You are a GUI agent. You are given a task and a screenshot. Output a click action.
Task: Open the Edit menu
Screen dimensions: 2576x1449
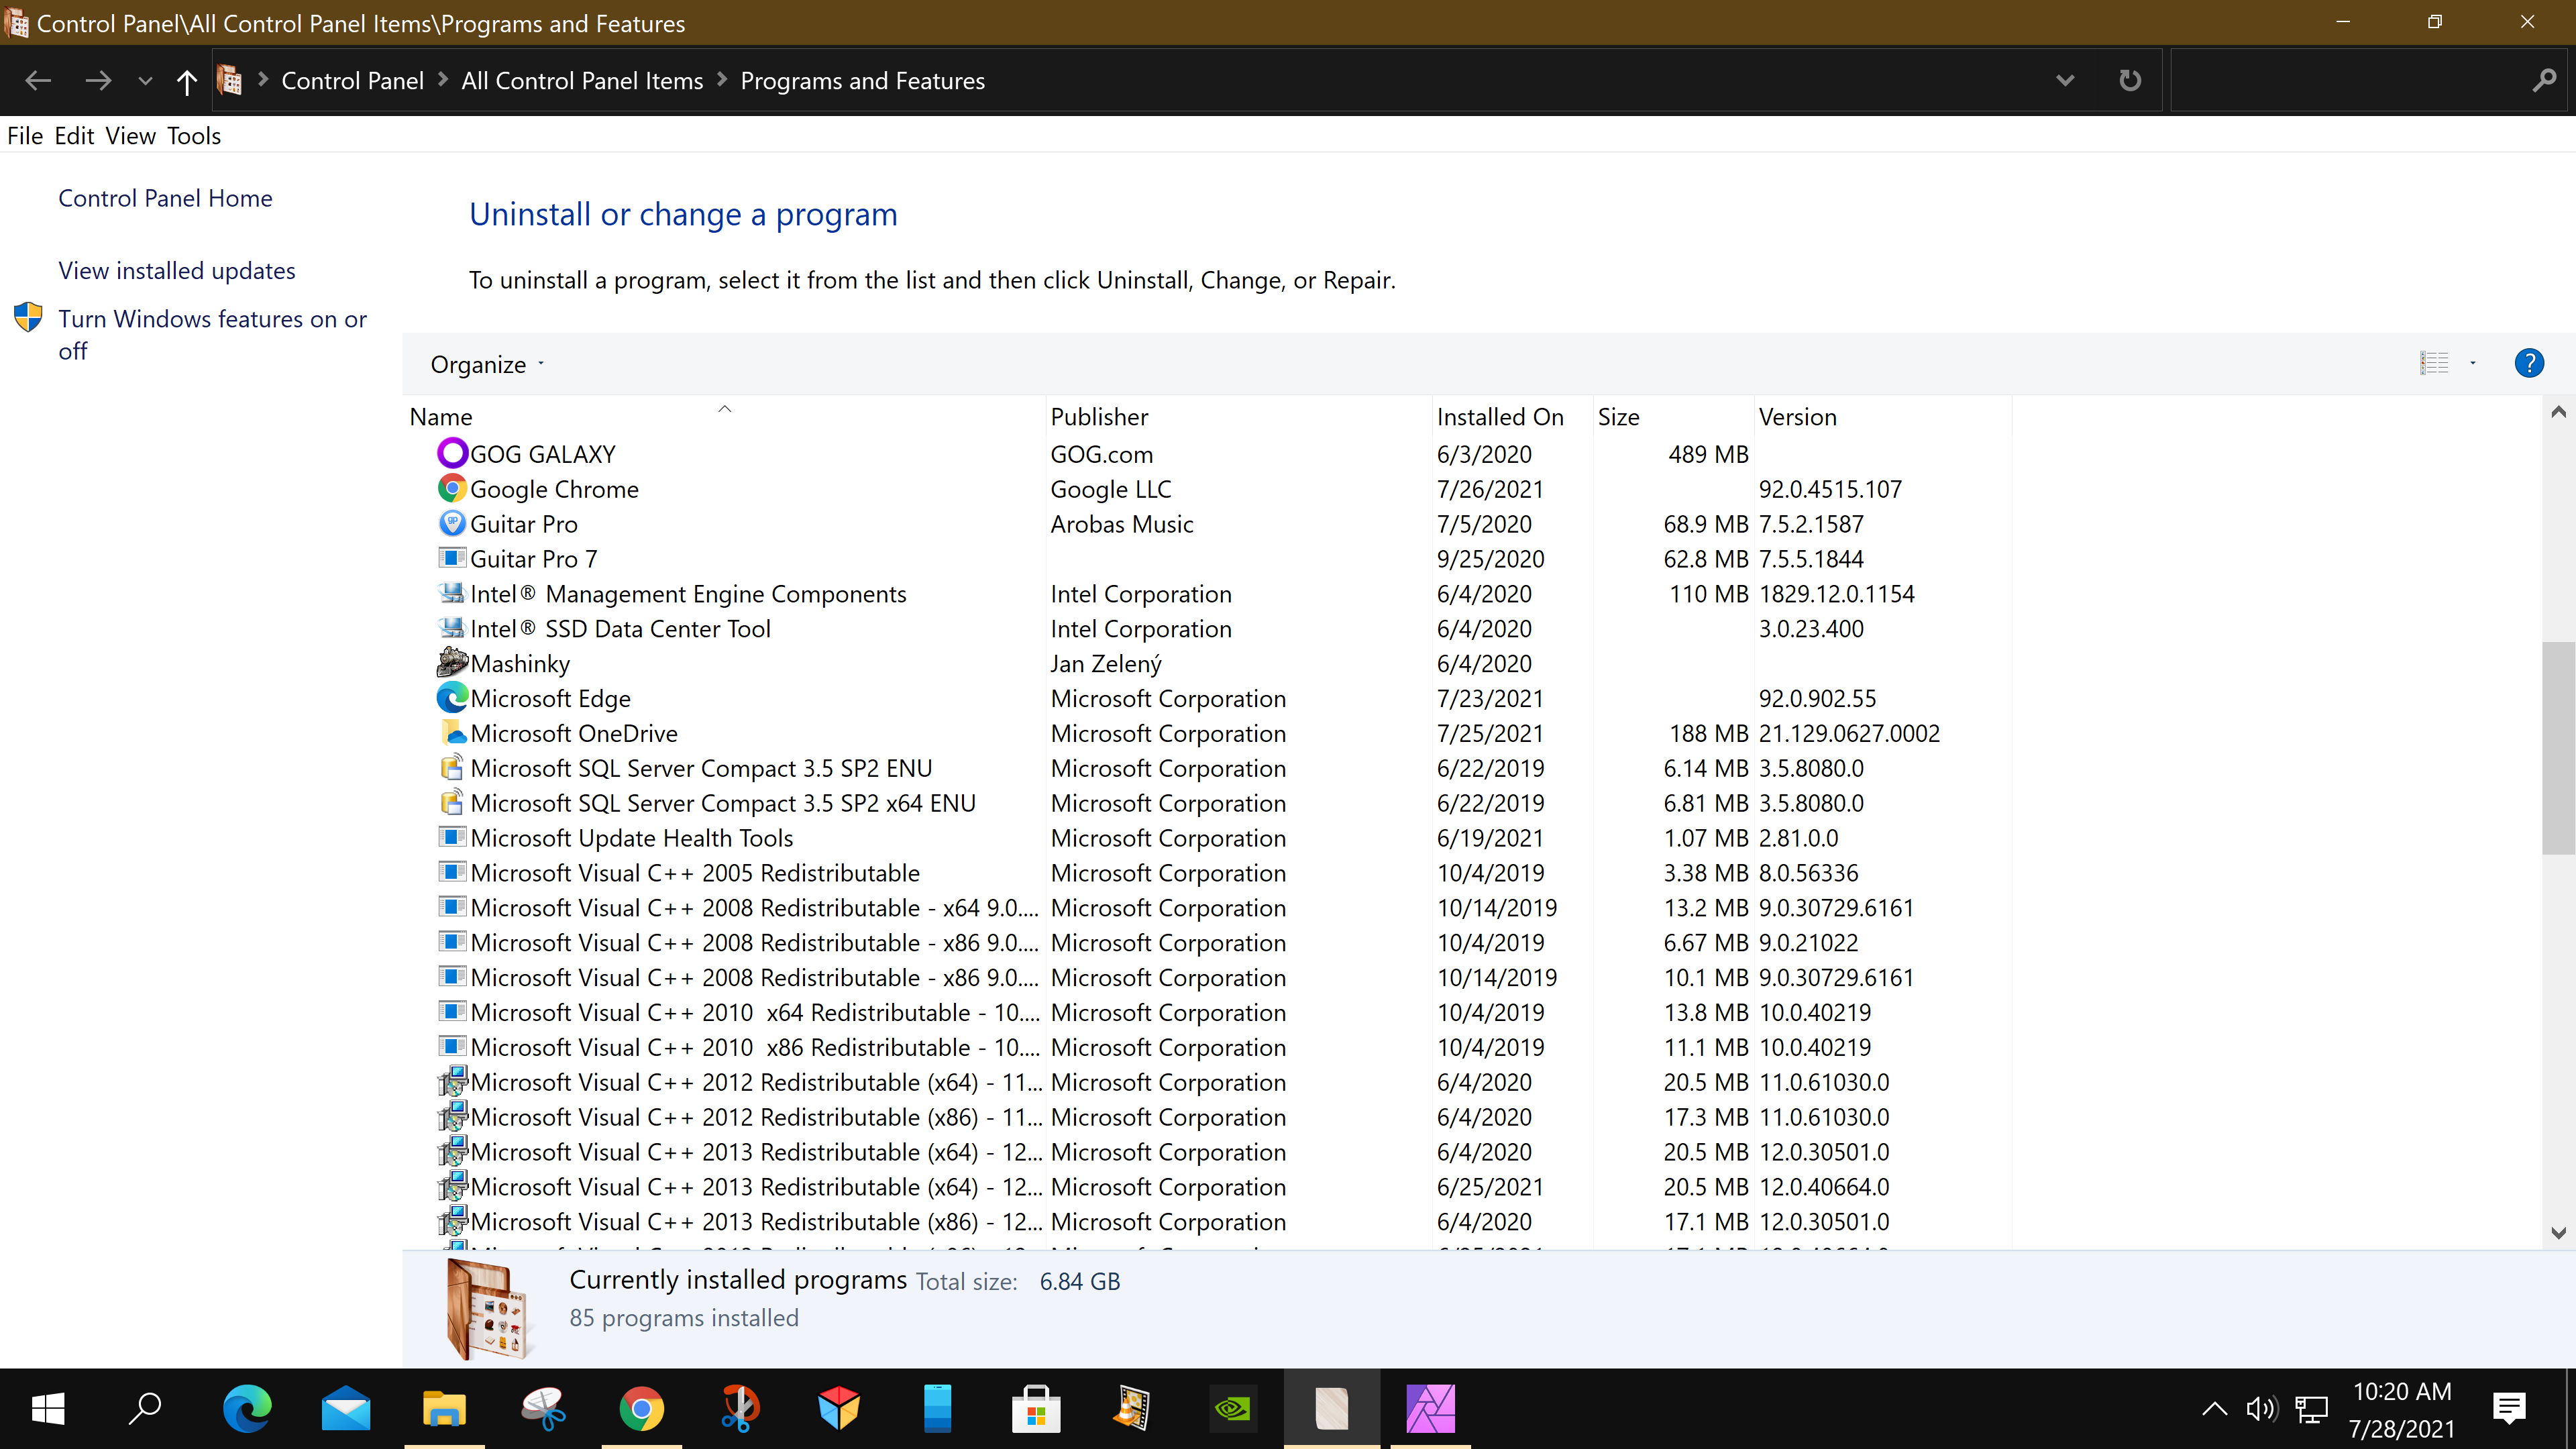tap(74, 136)
